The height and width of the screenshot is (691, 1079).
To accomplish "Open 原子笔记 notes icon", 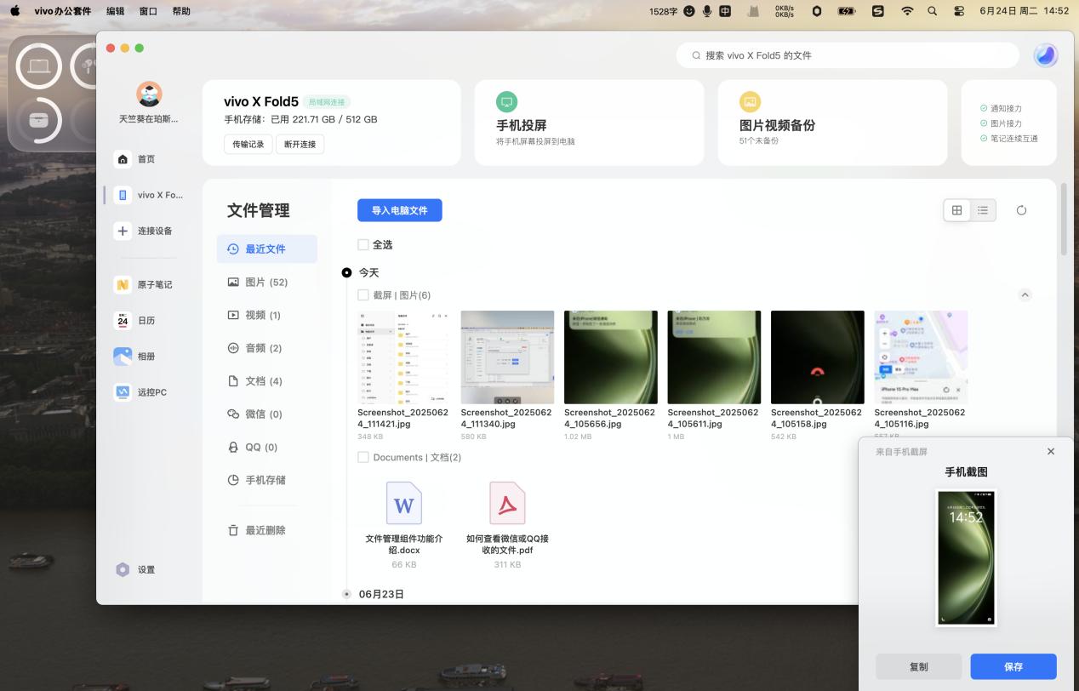I will click(x=123, y=284).
